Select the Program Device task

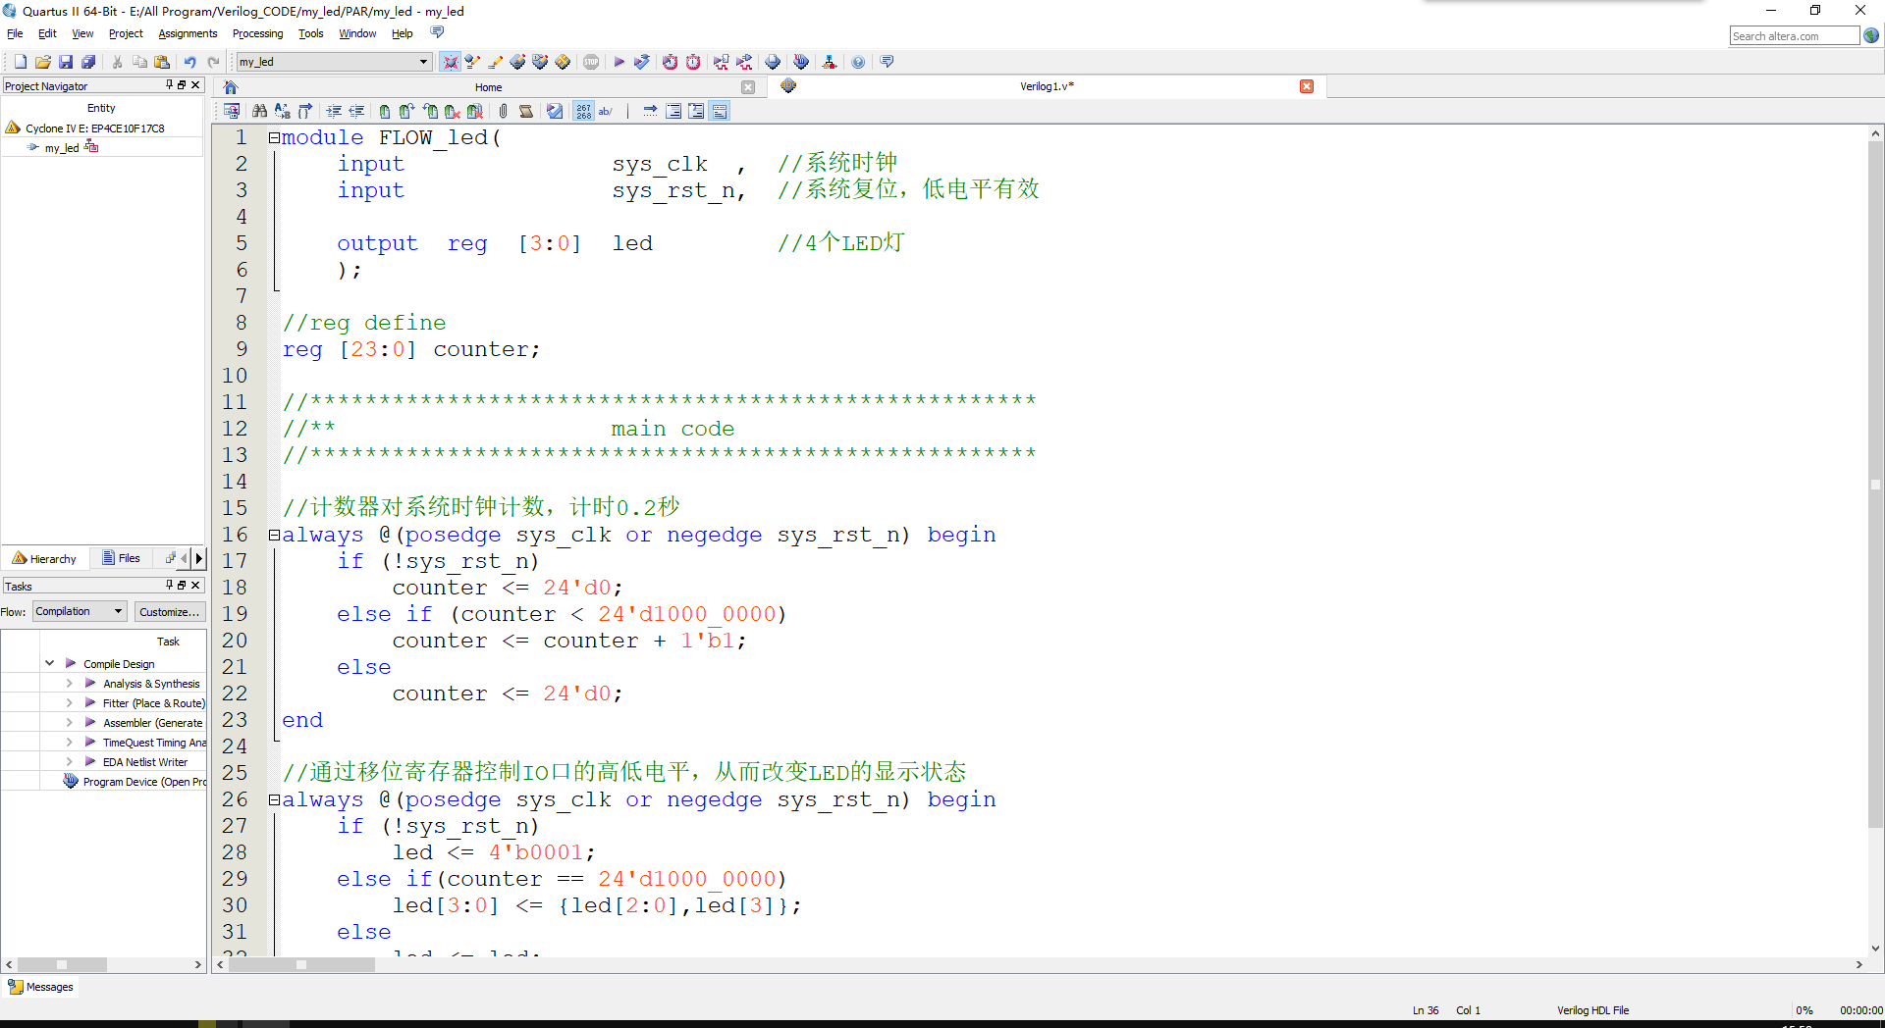click(x=135, y=782)
